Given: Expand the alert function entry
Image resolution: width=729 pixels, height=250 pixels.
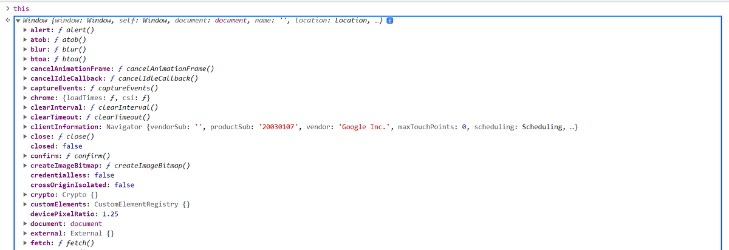Looking at the screenshot, I should point(25,30).
